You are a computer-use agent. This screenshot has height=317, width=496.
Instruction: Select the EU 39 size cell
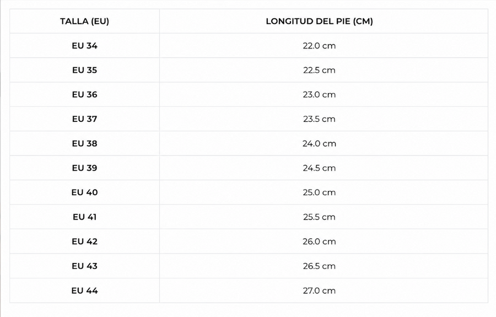(x=84, y=168)
